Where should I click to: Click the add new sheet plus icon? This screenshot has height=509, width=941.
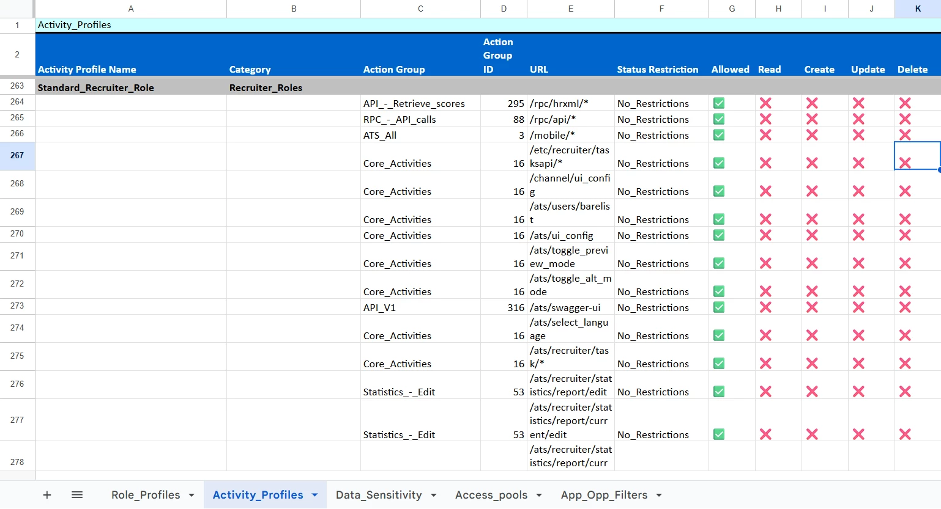pos(47,495)
